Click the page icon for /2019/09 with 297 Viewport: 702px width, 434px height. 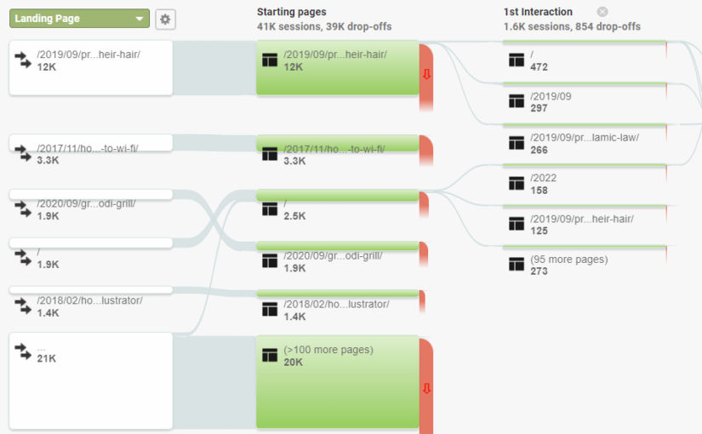[x=516, y=101]
